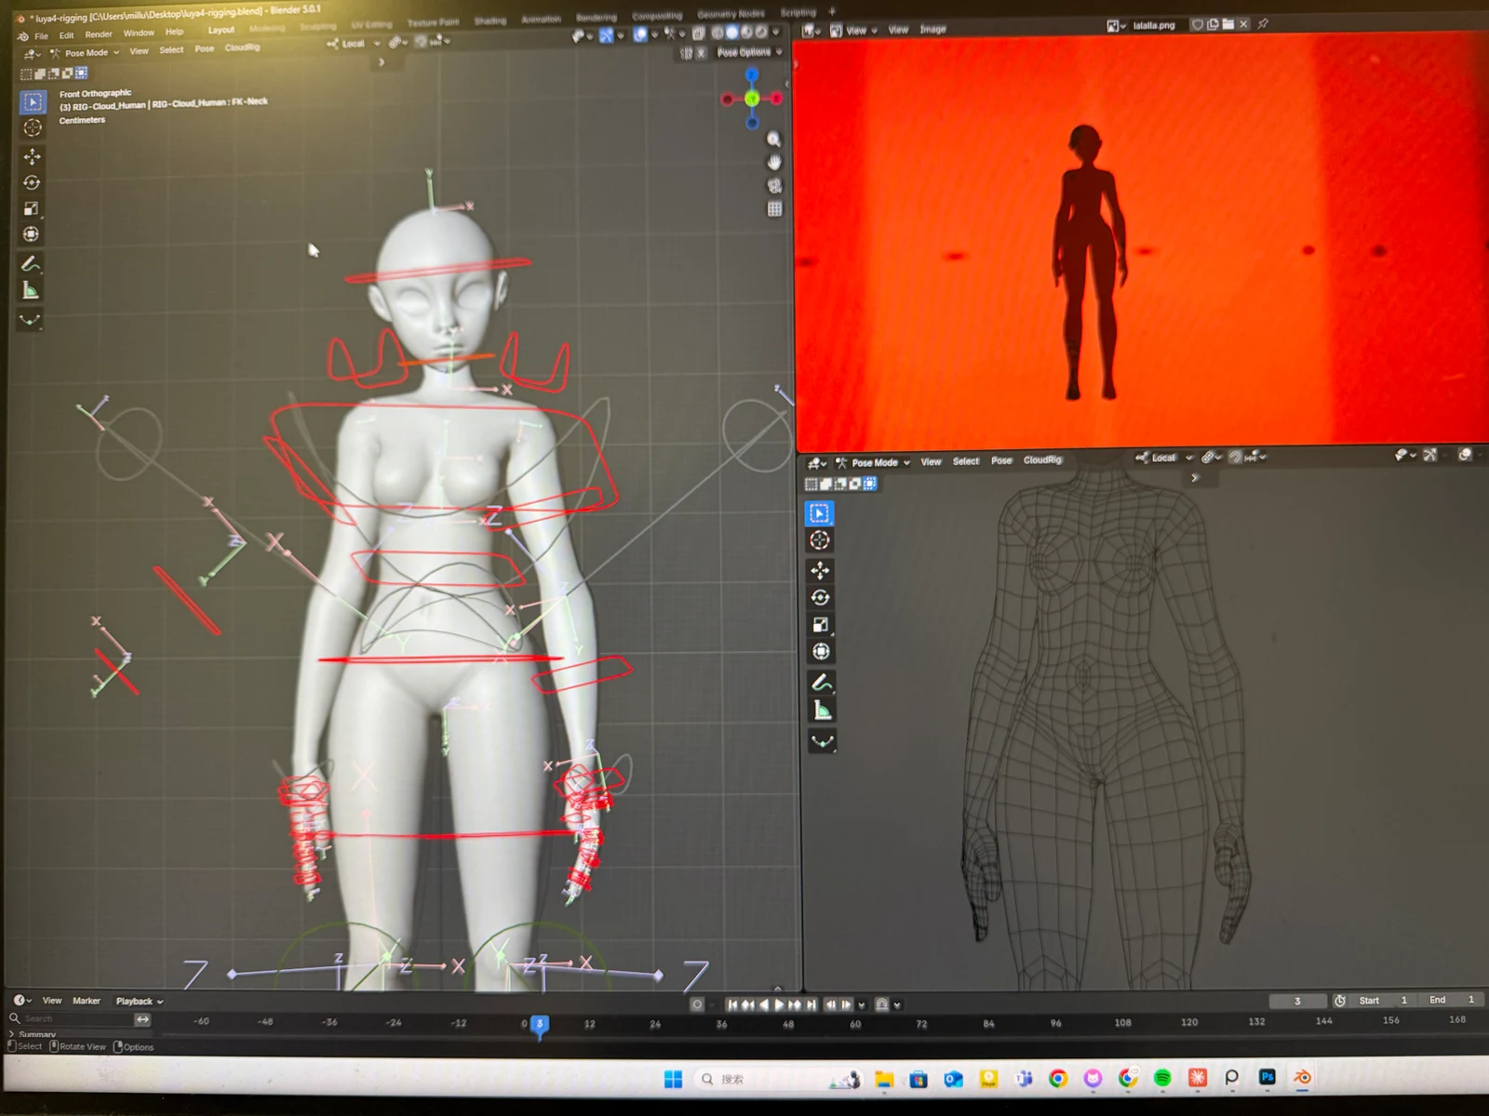Open the Pose Mode dropdown in left viewport

[x=86, y=53]
